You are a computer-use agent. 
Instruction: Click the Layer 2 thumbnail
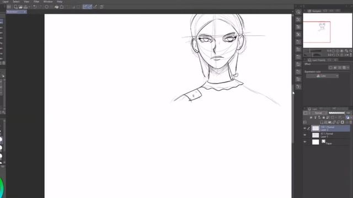point(315,128)
